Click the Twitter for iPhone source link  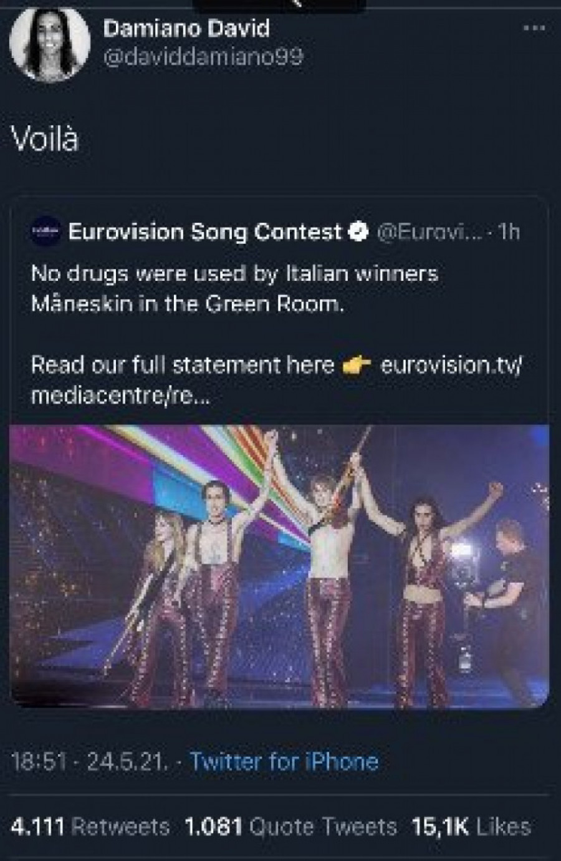(x=284, y=762)
